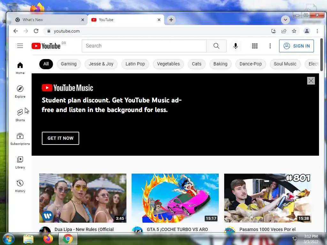
Task: Open History in sidebar
Action: pyautogui.click(x=20, y=186)
